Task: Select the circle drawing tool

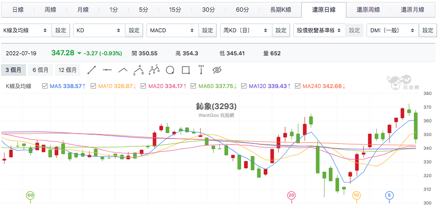Action: [x=170, y=70]
